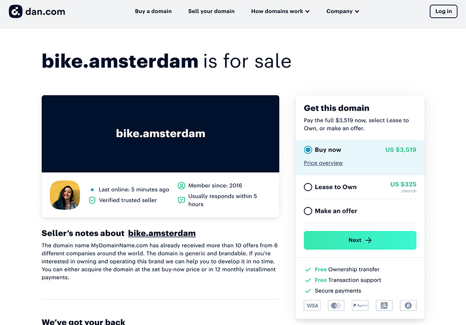Select the Lease to Own radio option
The height and width of the screenshot is (325, 466).
(x=308, y=187)
